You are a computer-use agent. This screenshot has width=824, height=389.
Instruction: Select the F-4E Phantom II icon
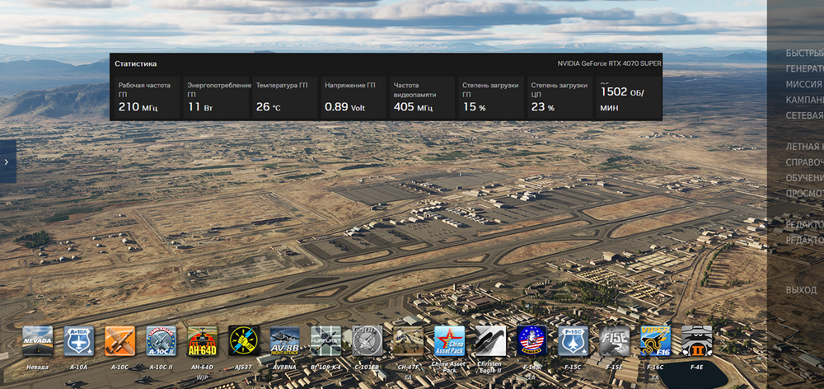click(697, 340)
